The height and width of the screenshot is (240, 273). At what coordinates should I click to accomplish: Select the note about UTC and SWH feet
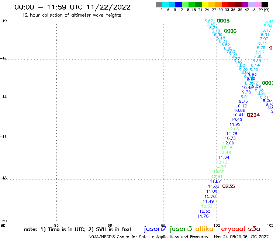click(x=77, y=229)
